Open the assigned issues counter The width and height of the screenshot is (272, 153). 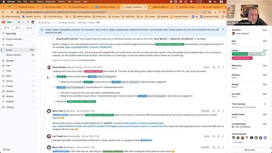tap(7, 28)
